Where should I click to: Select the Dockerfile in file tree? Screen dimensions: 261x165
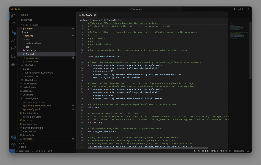31,54
